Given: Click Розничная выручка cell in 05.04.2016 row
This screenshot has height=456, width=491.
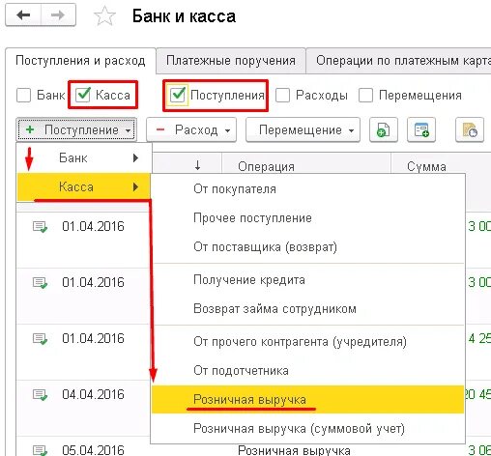Looking at the screenshot, I should 294,450.
